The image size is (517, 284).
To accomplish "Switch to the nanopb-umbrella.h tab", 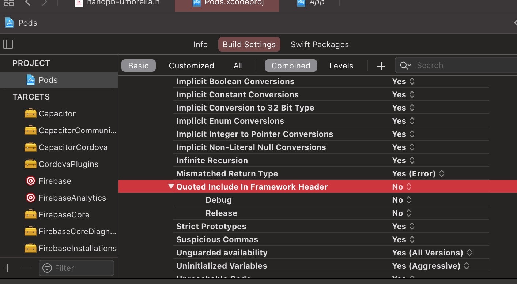I will coord(117,3).
